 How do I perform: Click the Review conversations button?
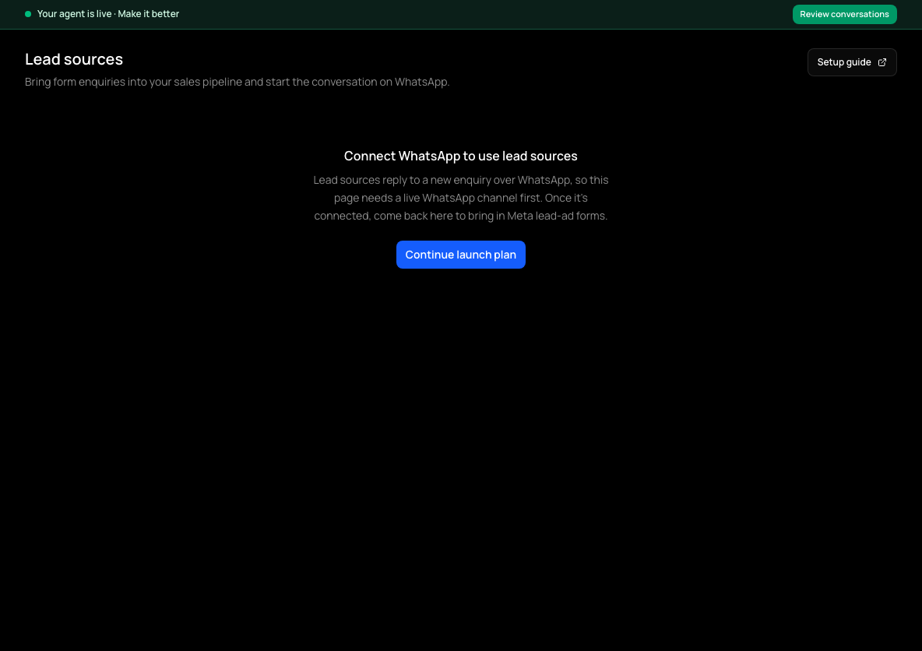click(844, 14)
